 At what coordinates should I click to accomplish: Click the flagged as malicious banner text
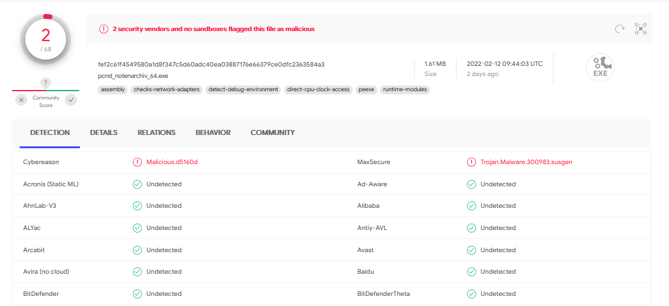pyautogui.click(x=214, y=29)
